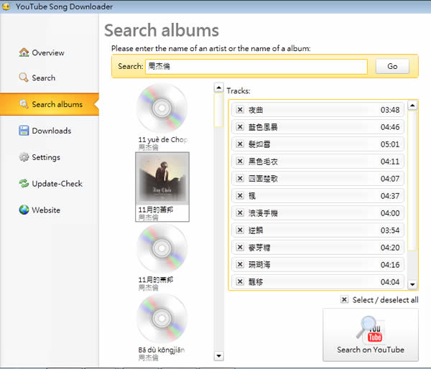
Task: Toggle the Select / deselect all checkbox
Action: tap(345, 300)
